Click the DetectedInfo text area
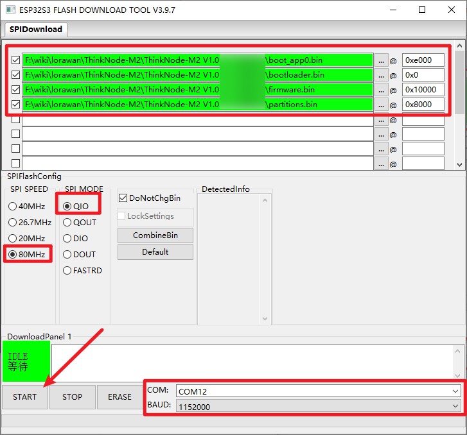This screenshot has width=467, height=435. 229,259
